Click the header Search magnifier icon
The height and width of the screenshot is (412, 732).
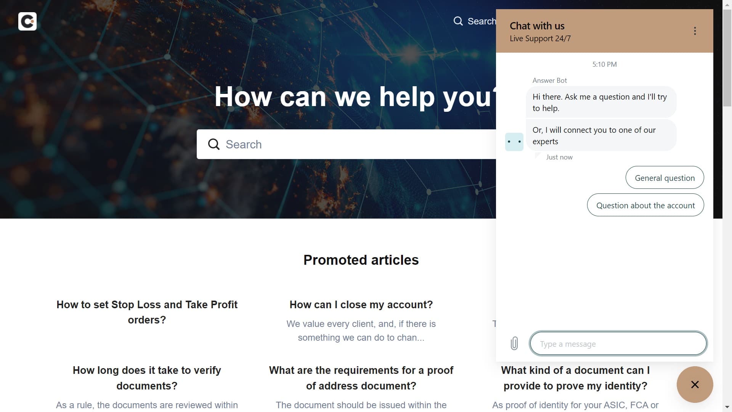458,21
